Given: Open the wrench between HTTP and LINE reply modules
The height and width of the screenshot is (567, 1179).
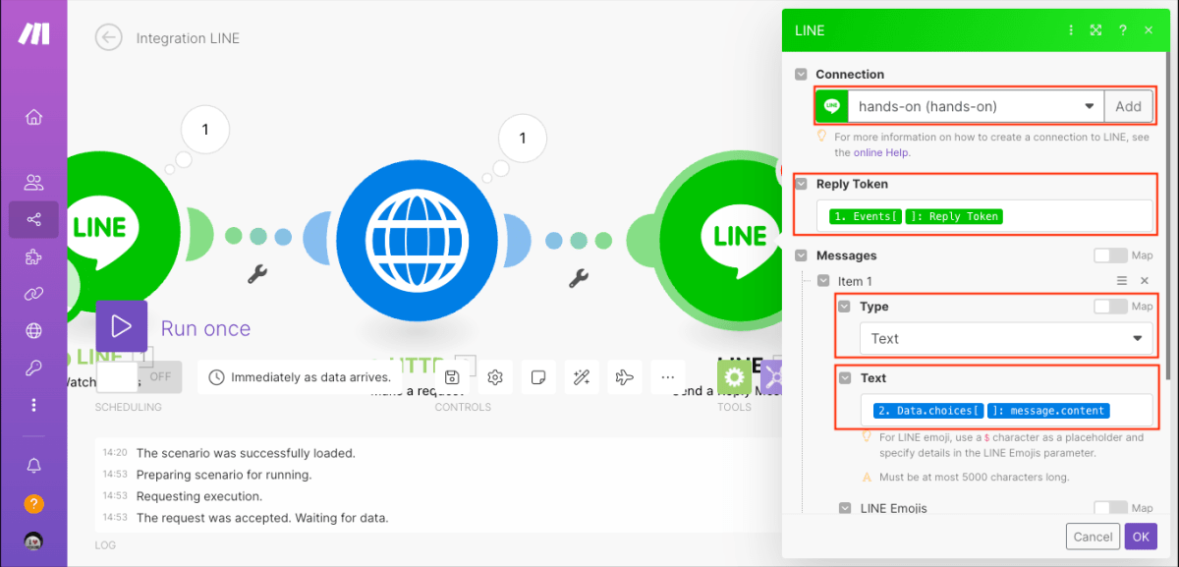Looking at the screenshot, I should click(578, 278).
